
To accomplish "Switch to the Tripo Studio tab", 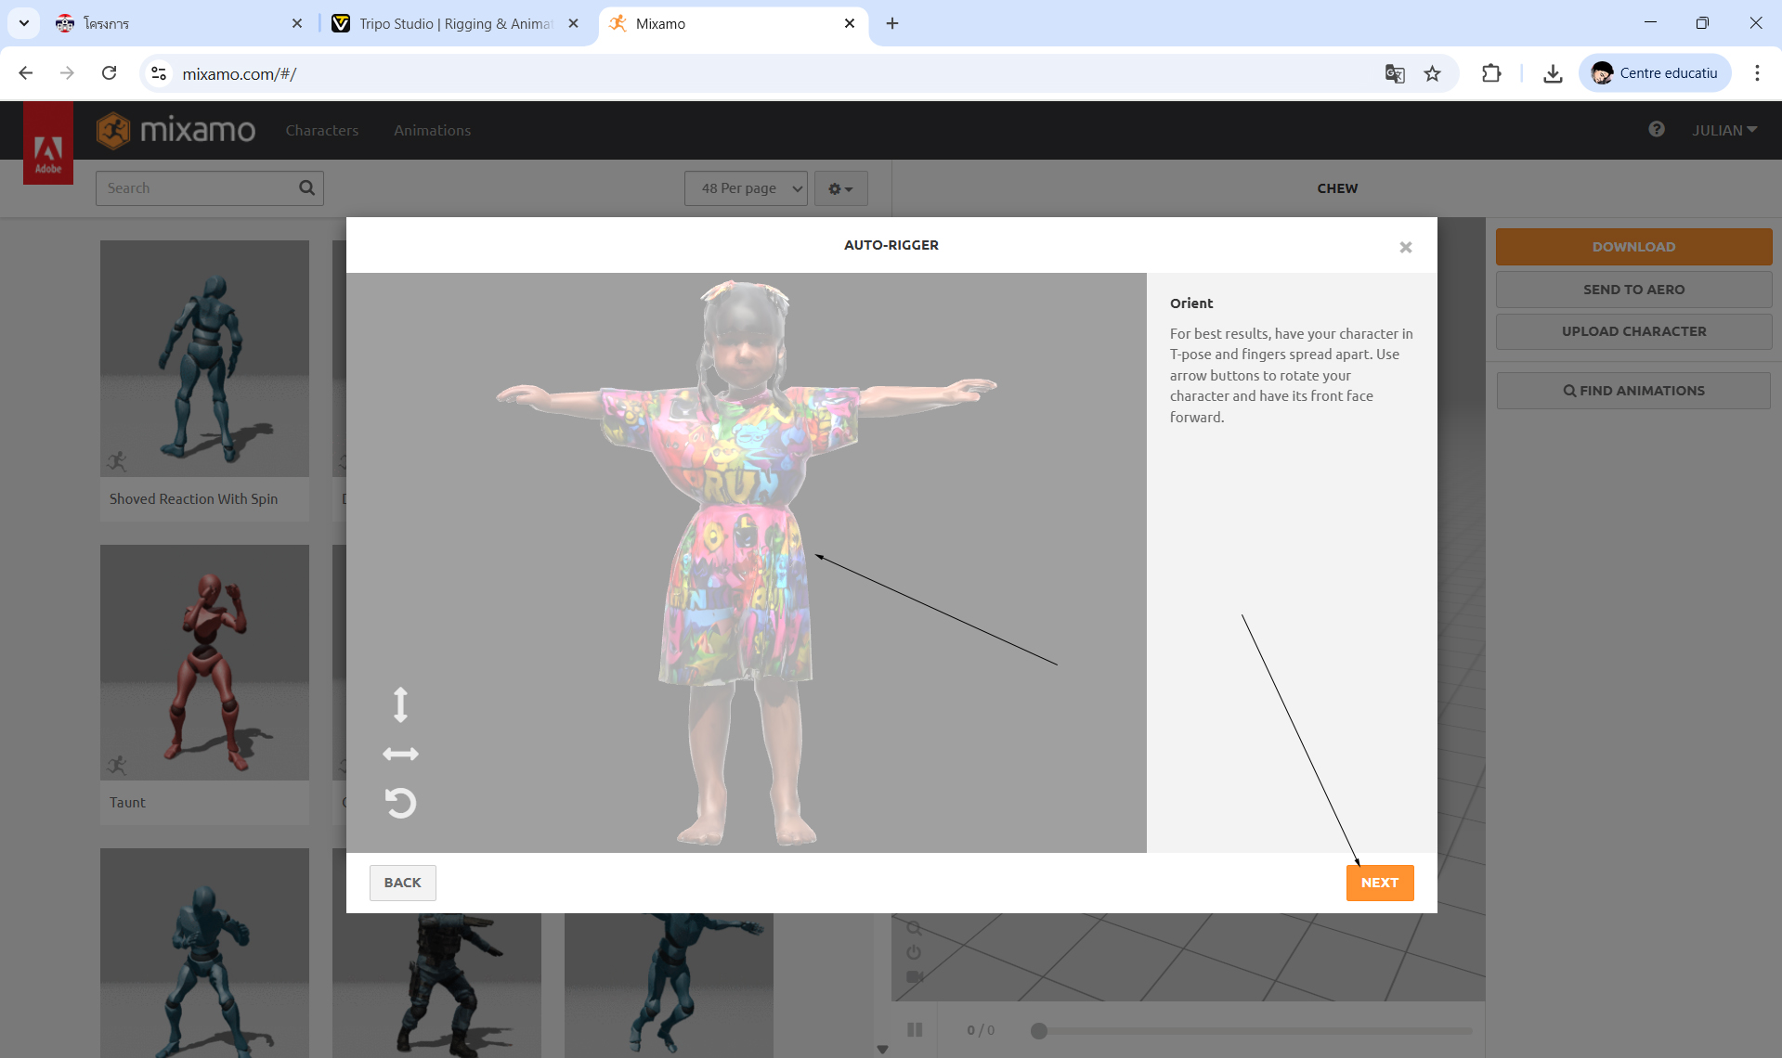I will pyautogui.click(x=455, y=23).
